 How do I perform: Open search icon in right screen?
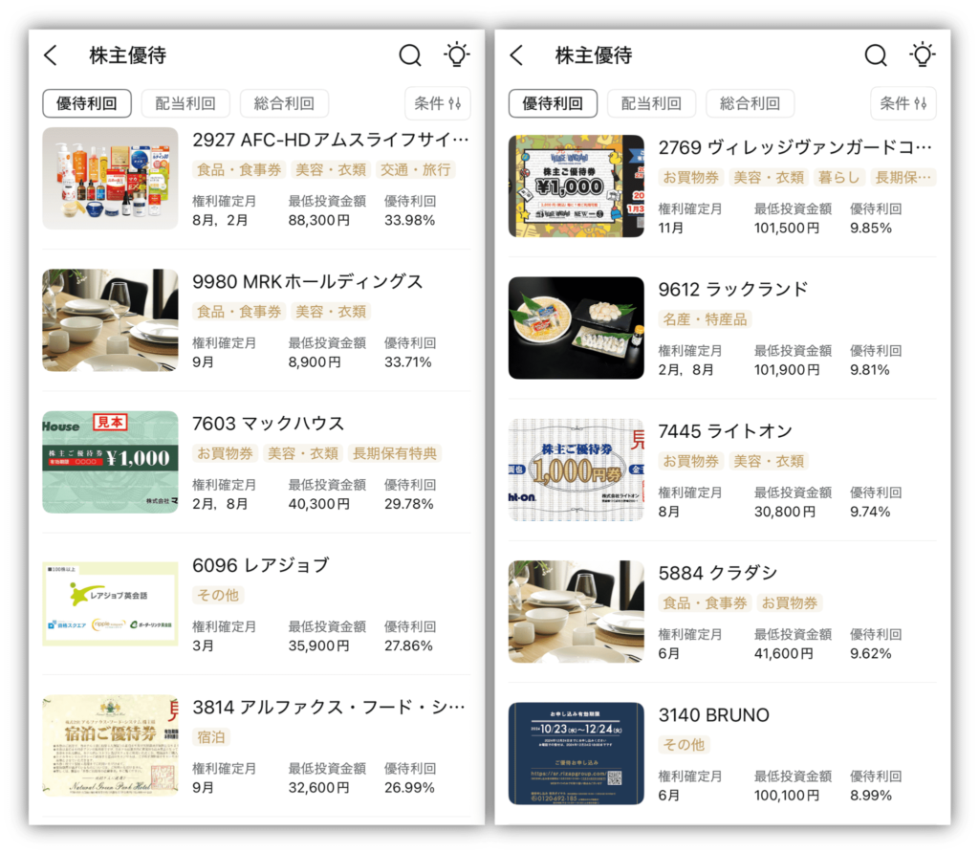point(876,55)
